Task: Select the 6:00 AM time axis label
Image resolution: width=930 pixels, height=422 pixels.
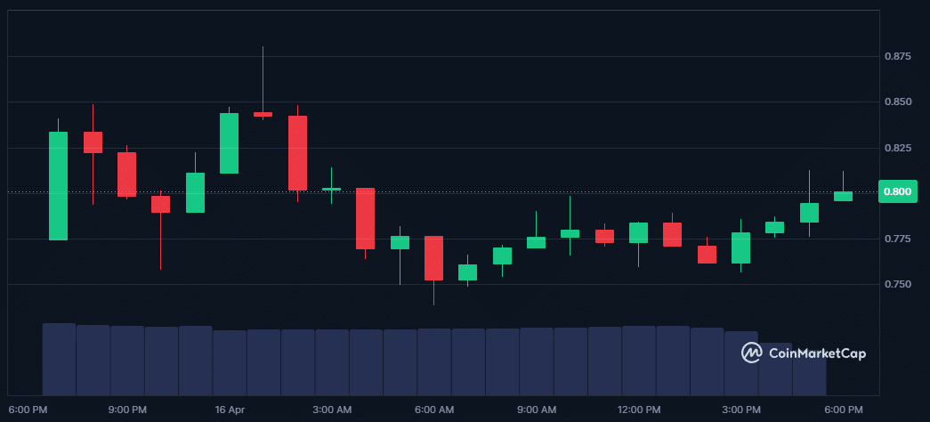Action: click(434, 410)
